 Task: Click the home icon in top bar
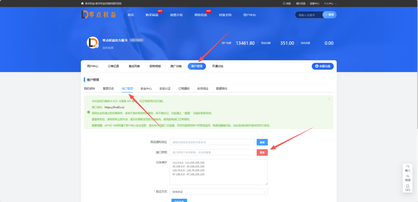[82, 3]
